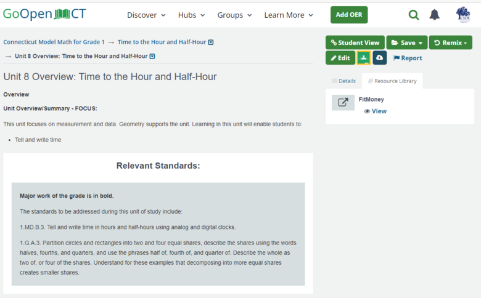Viewport: 481px width, 298px height.
Task: Expand the Discover menu
Action: click(146, 15)
